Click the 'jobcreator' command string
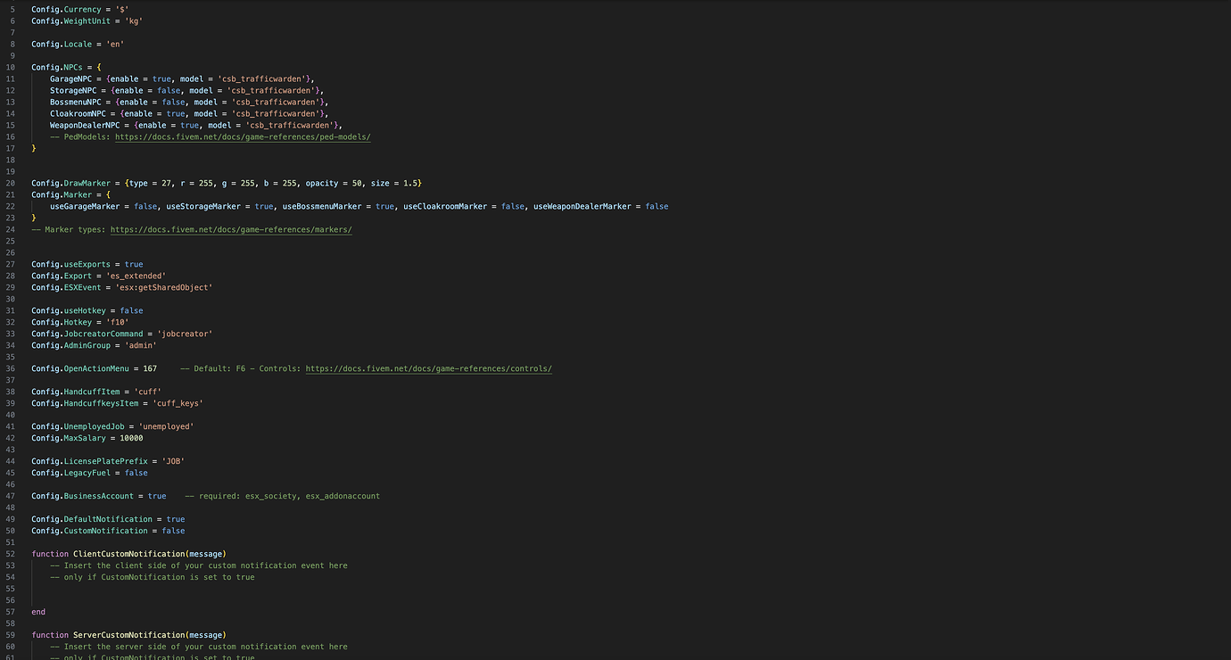This screenshot has height=660, width=1231. pyautogui.click(x=185, y=334)
